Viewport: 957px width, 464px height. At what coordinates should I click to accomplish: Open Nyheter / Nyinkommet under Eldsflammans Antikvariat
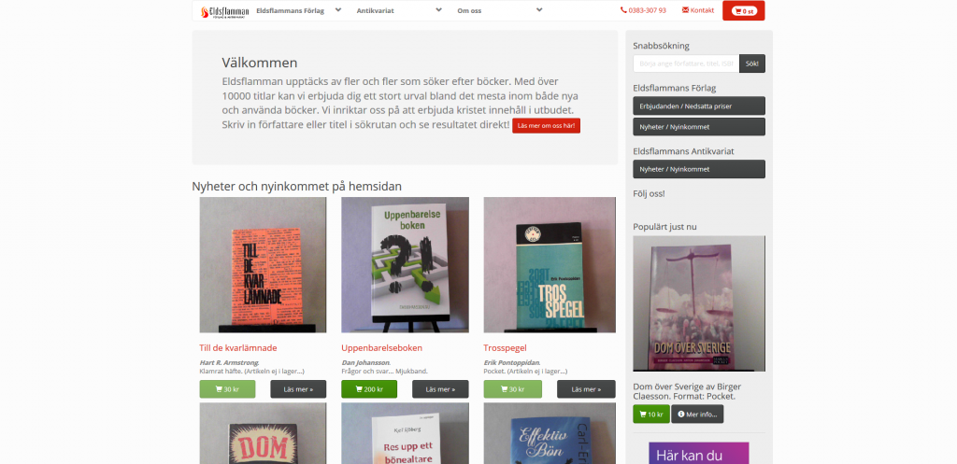(699, 169)
